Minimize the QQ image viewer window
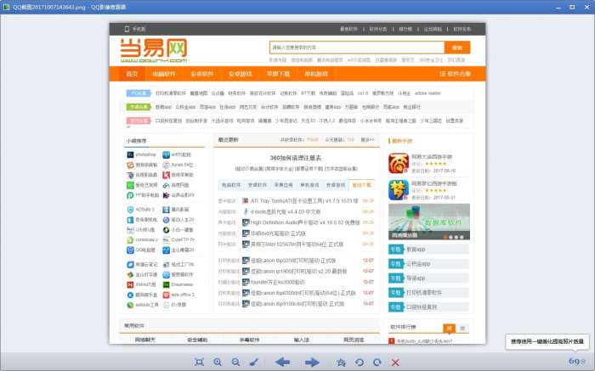Screen dimensions: 595x371 tap(558, 7)
